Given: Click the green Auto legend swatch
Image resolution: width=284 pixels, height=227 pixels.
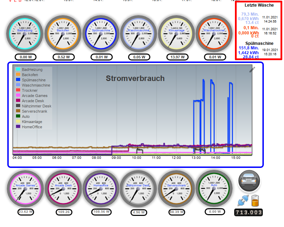Looking at the screenshot, I should tap(18, 116).
